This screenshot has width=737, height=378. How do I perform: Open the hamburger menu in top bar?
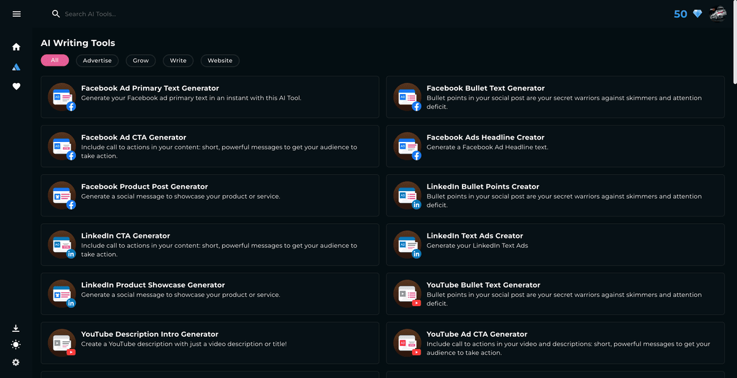[17, 14]
